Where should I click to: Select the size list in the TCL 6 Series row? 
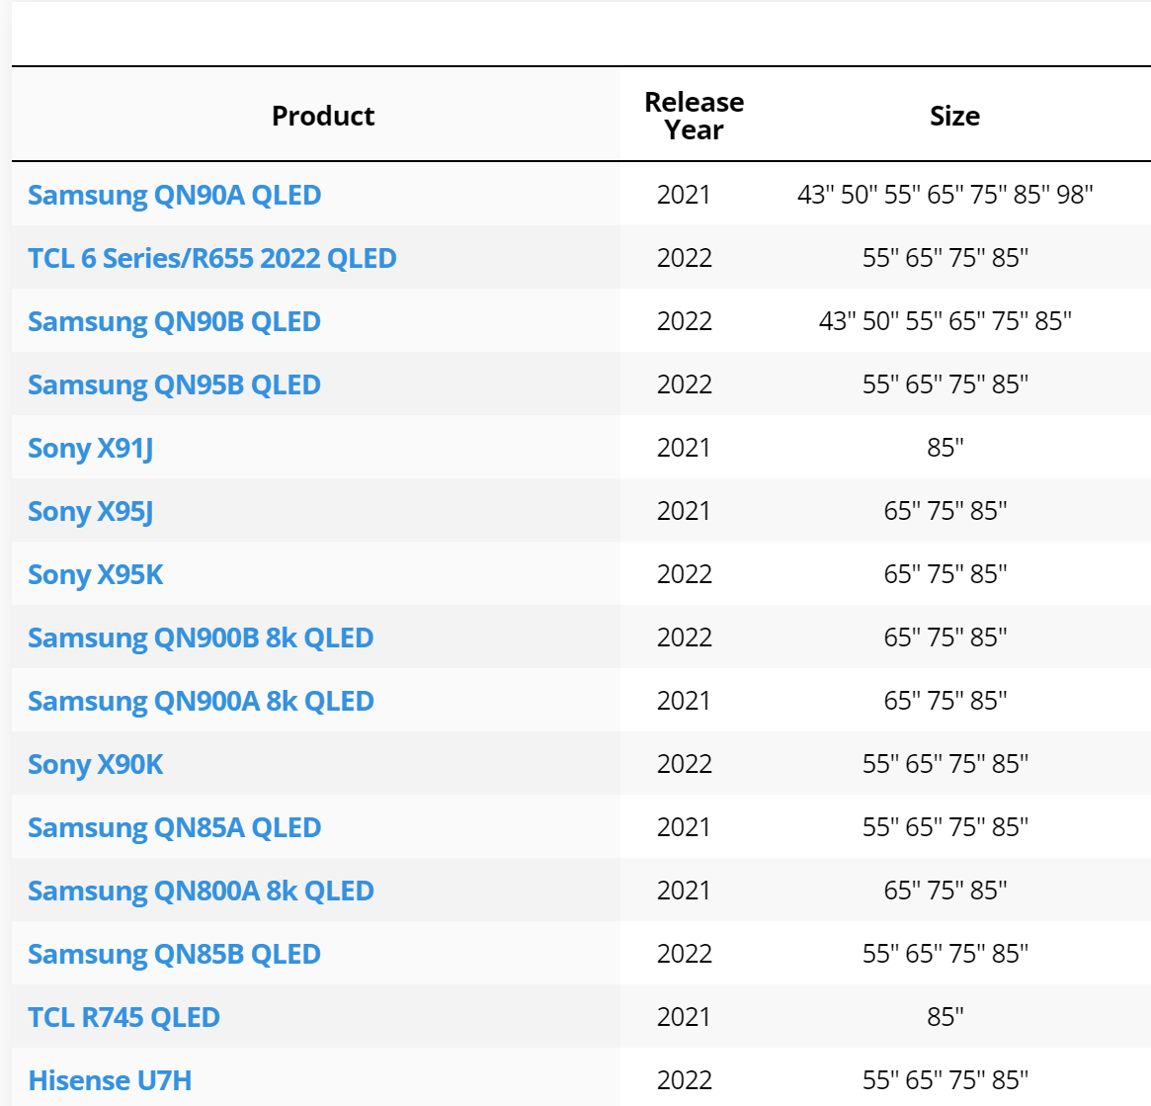945,258
